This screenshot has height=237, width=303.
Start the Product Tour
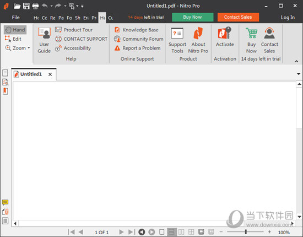[x=74, y=30]
